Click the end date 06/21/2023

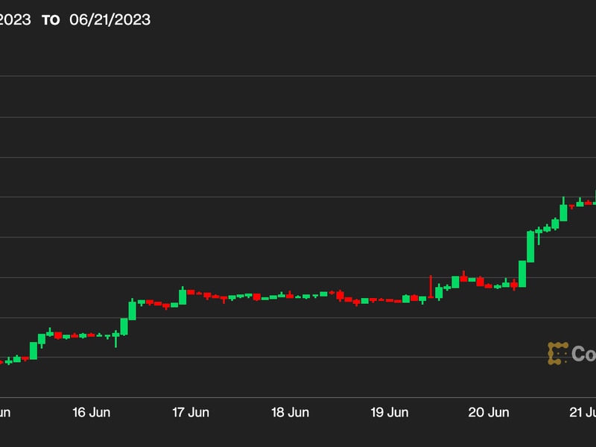pos(110,20)
